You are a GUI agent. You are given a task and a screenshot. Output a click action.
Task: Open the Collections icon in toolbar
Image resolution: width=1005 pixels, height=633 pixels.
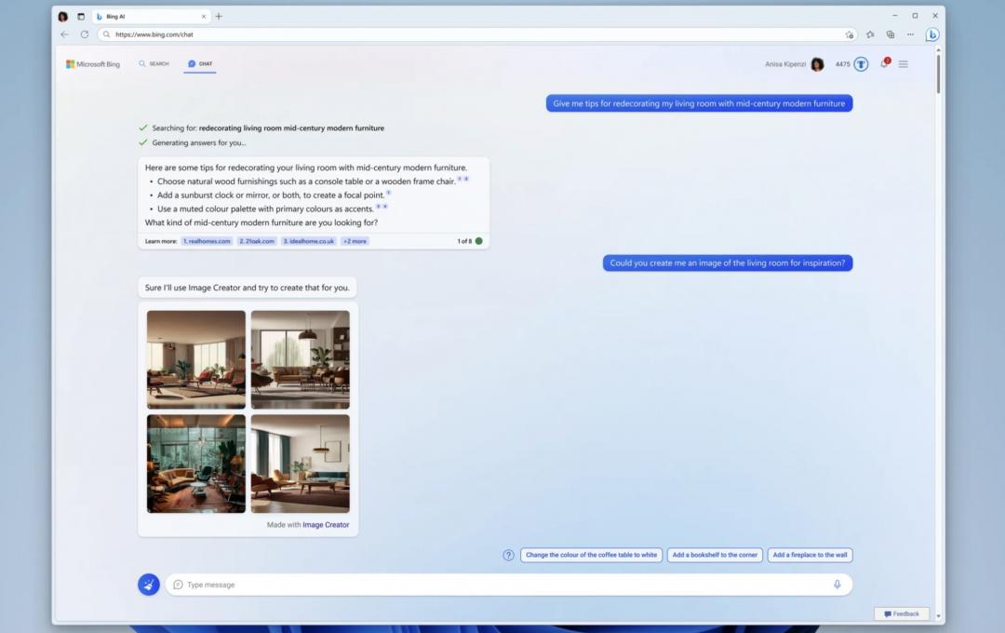point(891,34)
